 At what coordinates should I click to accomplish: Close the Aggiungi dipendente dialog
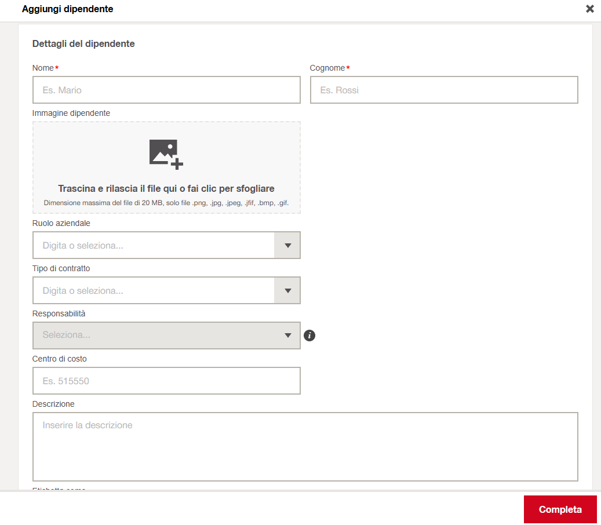590,9
